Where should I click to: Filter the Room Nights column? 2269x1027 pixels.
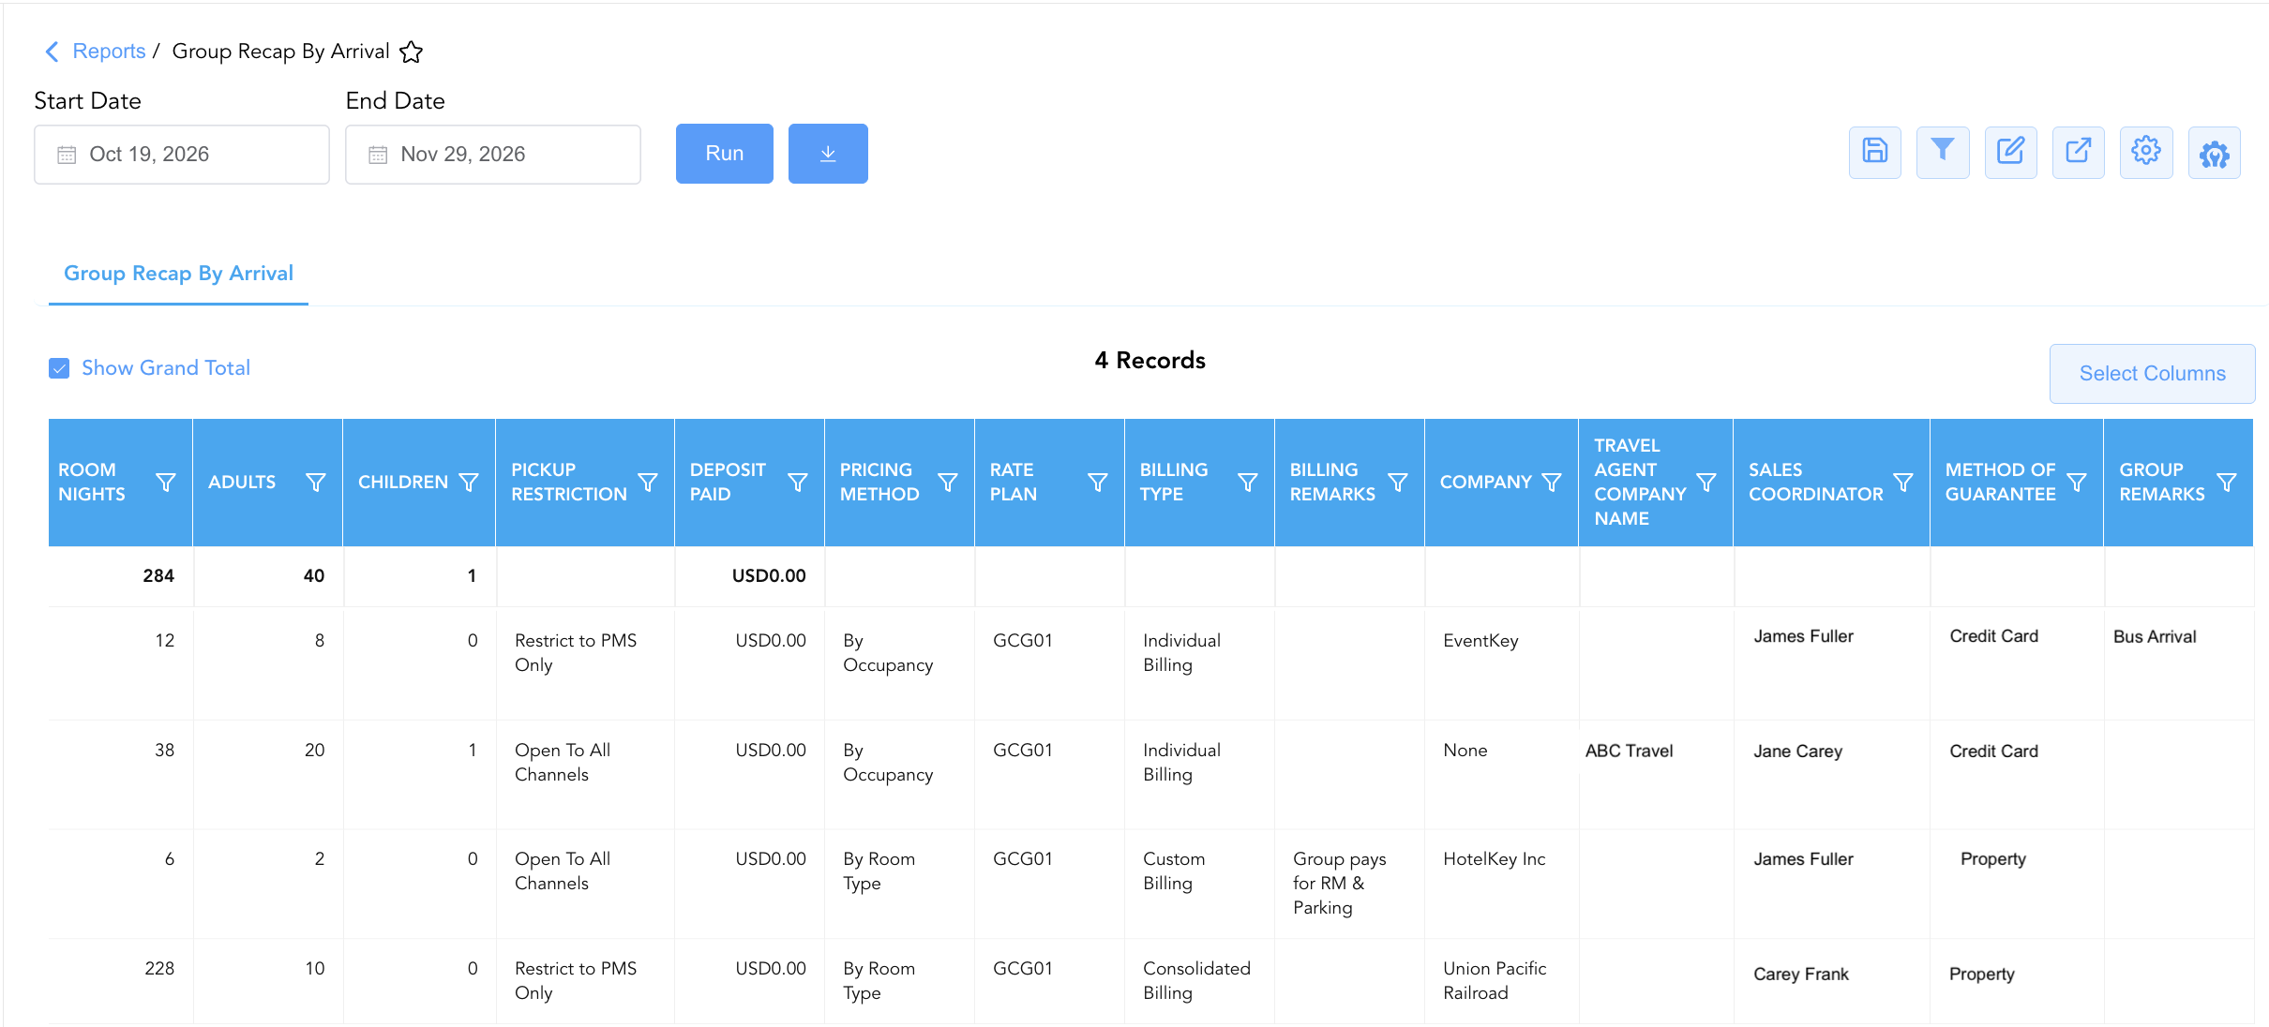pos(166,482)
